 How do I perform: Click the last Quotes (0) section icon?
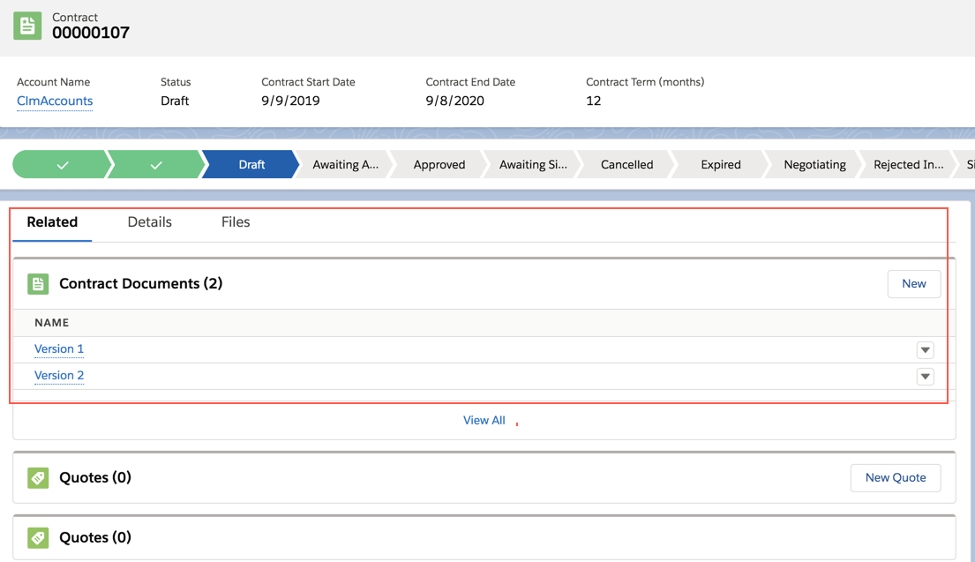click(x=38, y=538)
